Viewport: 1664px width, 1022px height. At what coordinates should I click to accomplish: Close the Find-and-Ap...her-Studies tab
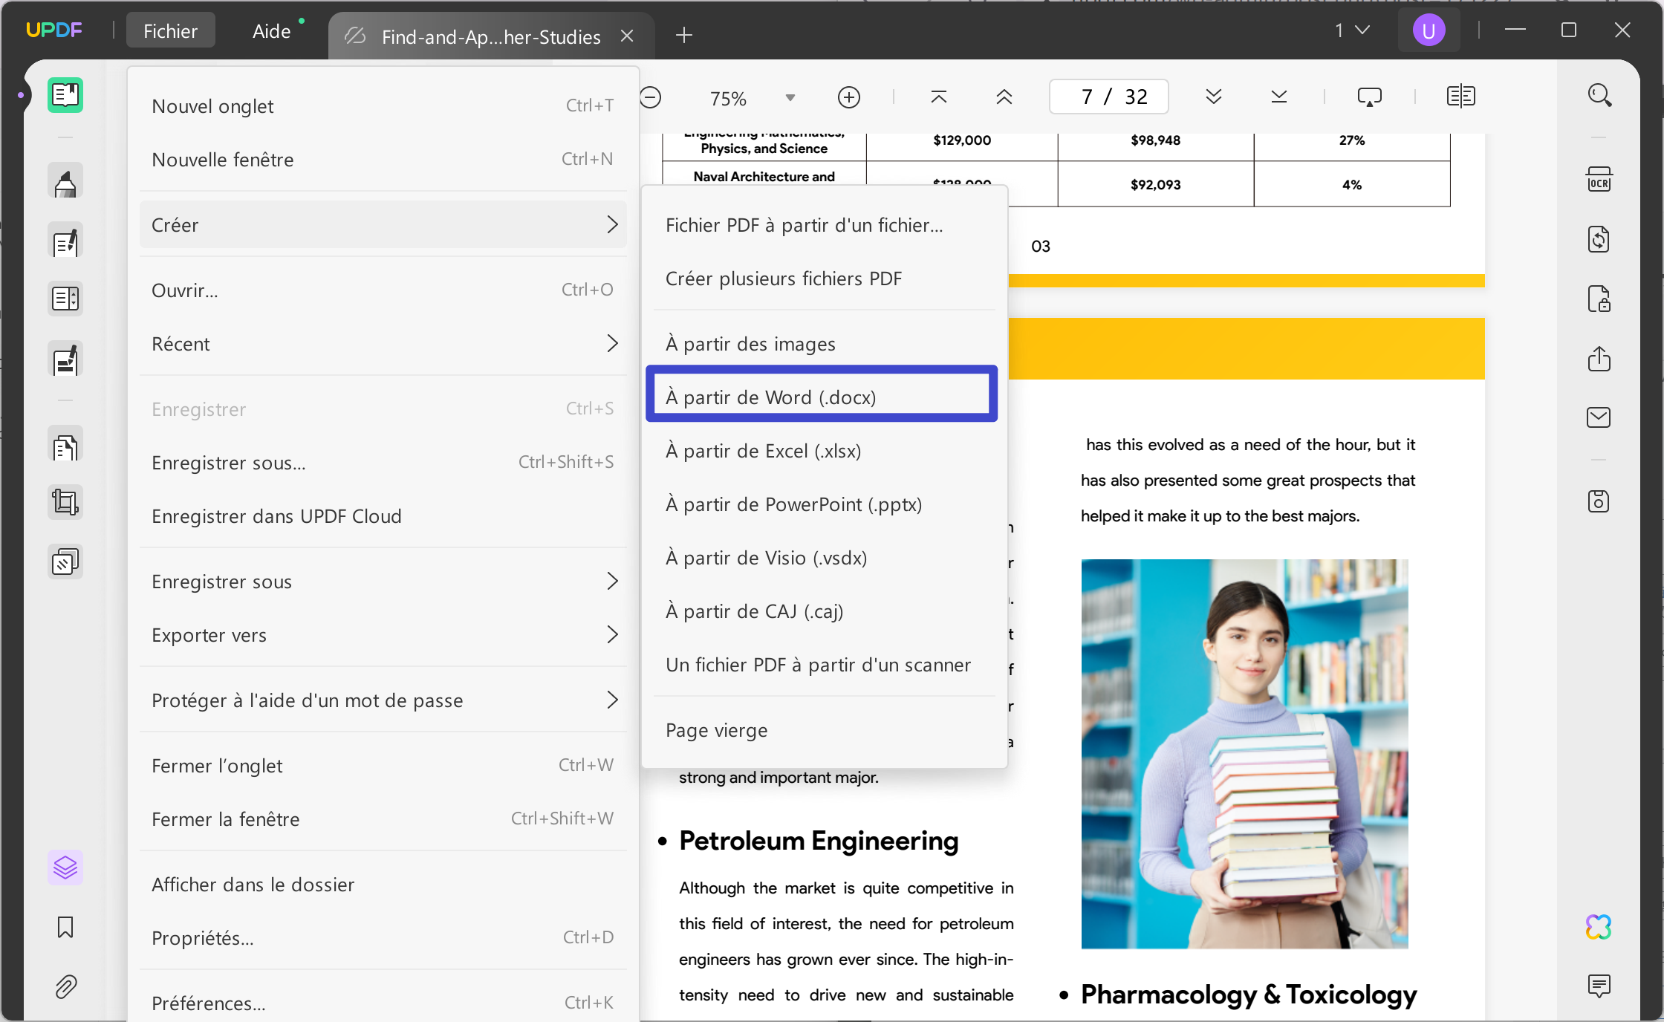point(627,36)
